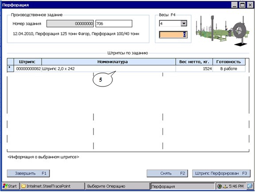This screenshot has height=192, width=255.
Task: Select Перфорация task in the taskbar
Action: point(183,186)
